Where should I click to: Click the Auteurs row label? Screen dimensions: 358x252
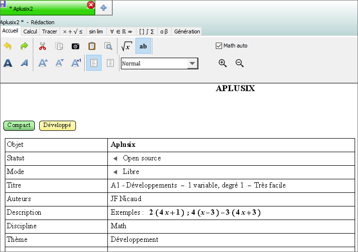(19, 199)
